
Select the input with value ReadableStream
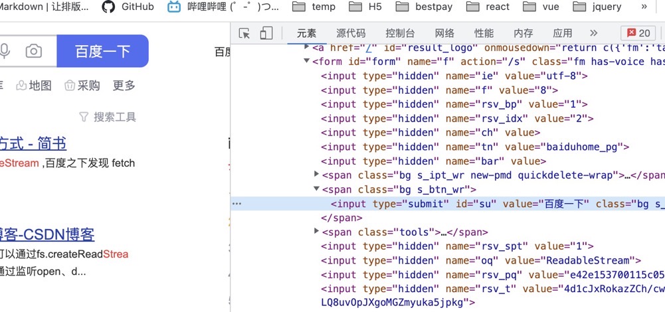click(481, 260)
